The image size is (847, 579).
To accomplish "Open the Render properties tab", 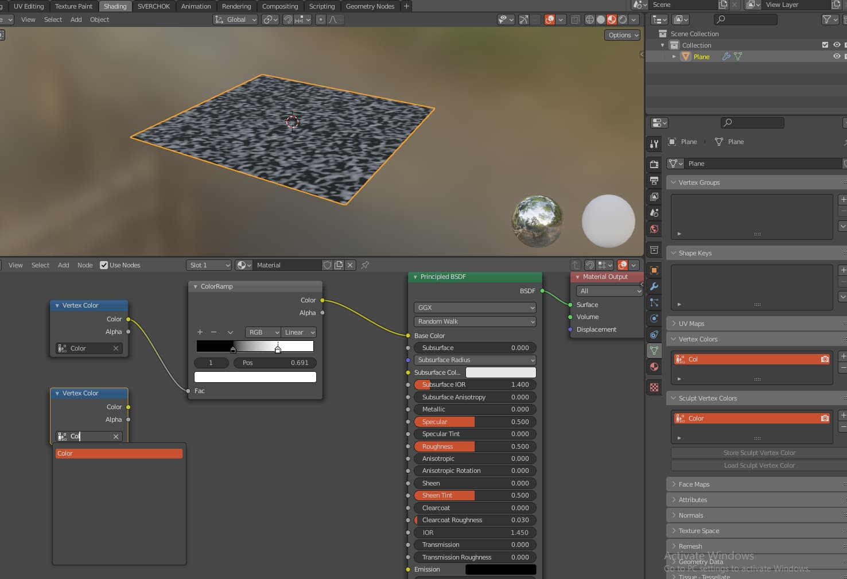I will [x=654, y=164].
